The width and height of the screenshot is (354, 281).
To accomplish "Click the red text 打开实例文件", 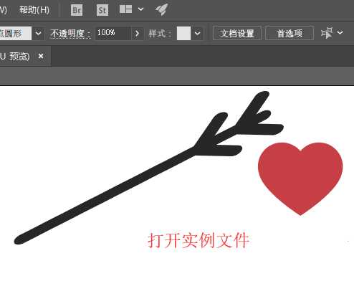I will [x=198, y=240].
